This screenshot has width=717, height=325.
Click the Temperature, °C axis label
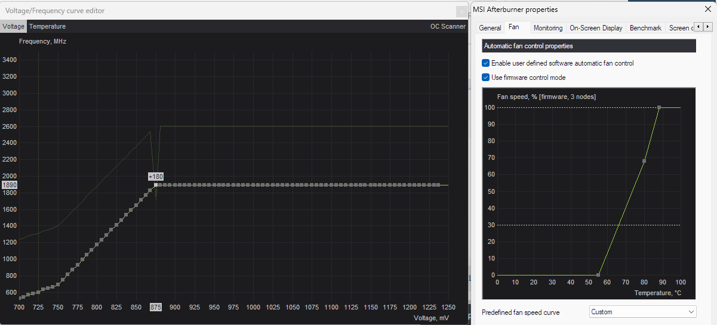point(658,293)
